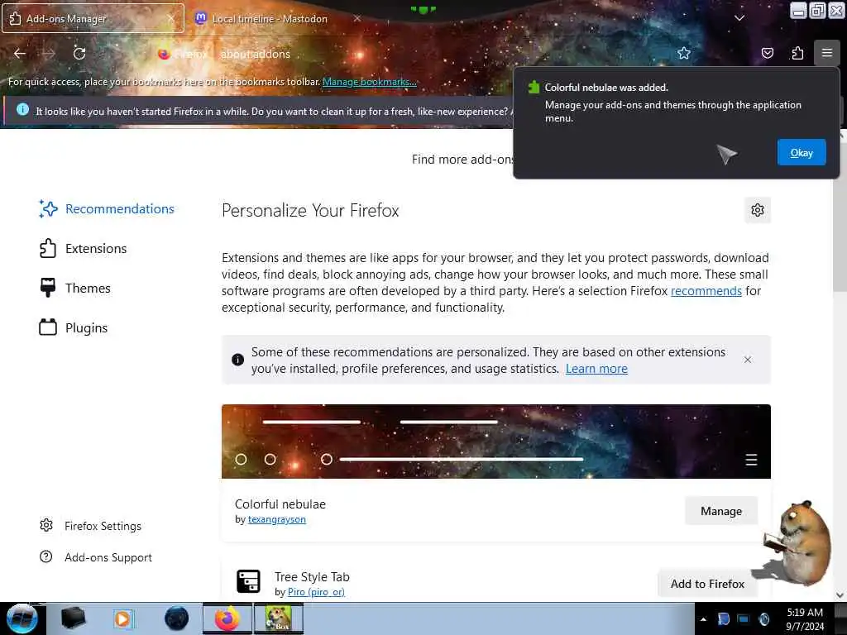Image resolution: width=847 pixels, height=635 pixels.
Task: Open the Extensions puzzle toolbar icon
Action: [x=797, y=53]
